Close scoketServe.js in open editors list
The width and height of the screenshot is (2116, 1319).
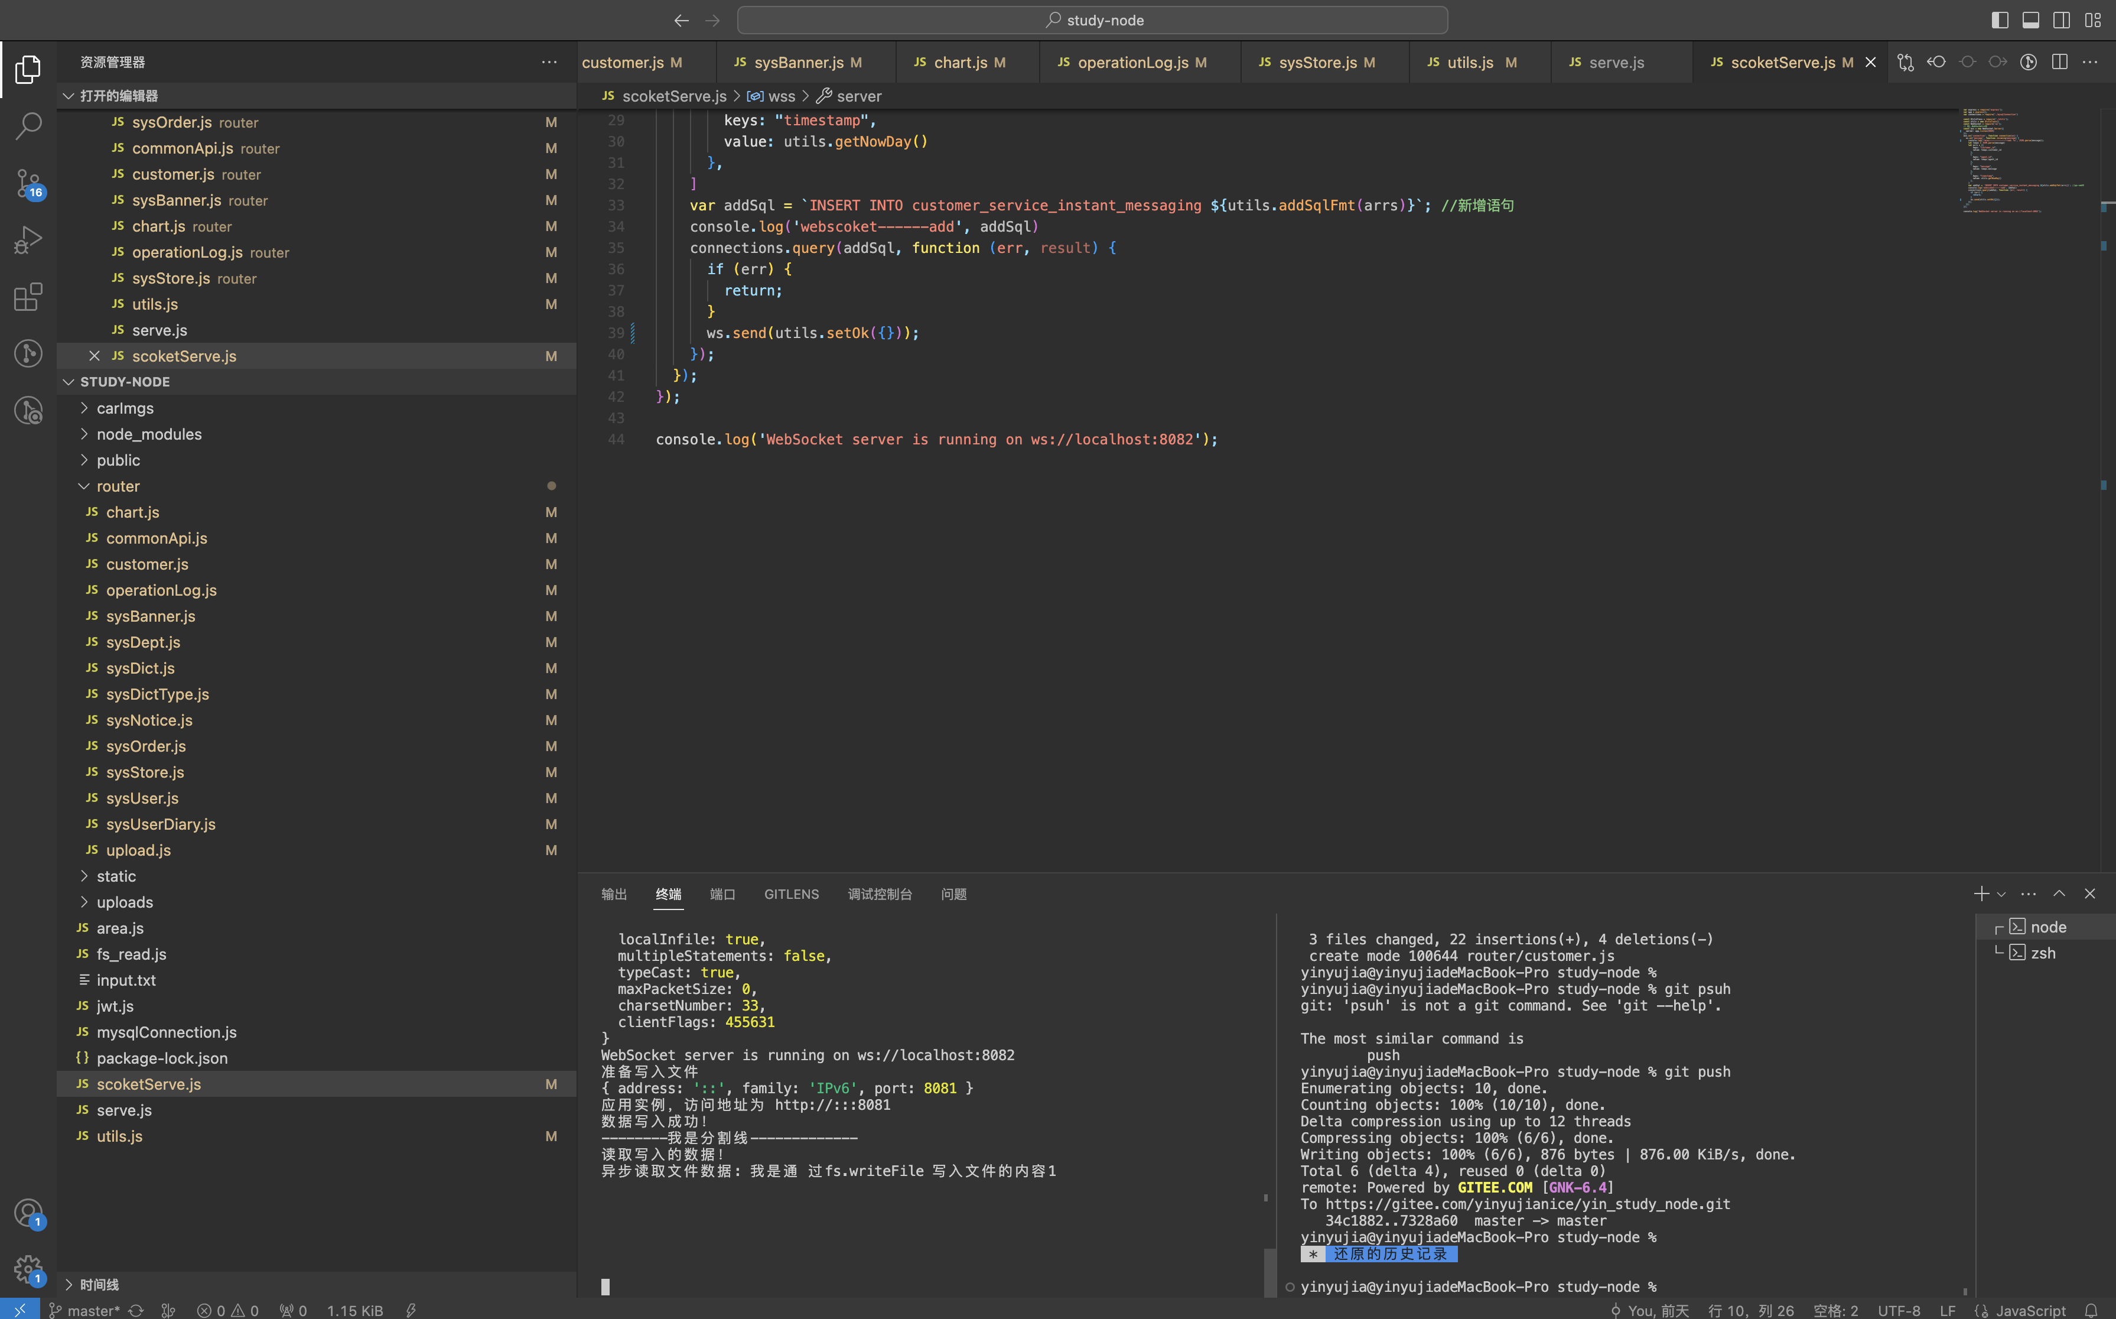click(x=94, y=356)
